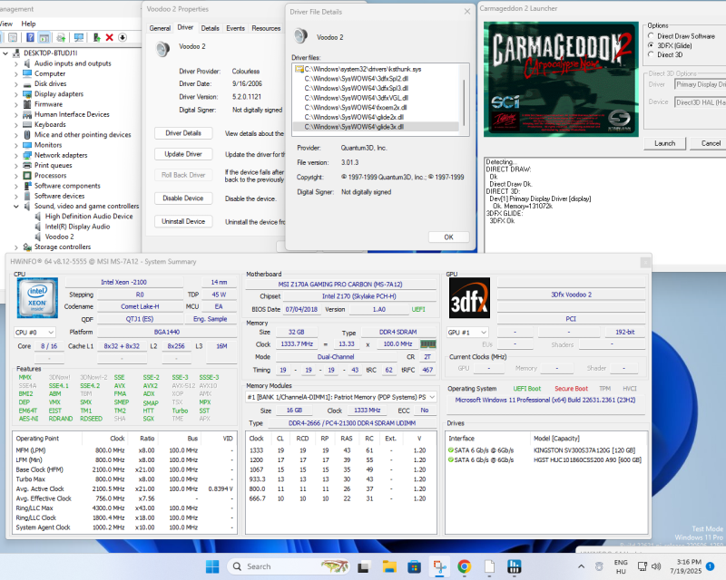Click the taskbar Search box

coord(289,566)
